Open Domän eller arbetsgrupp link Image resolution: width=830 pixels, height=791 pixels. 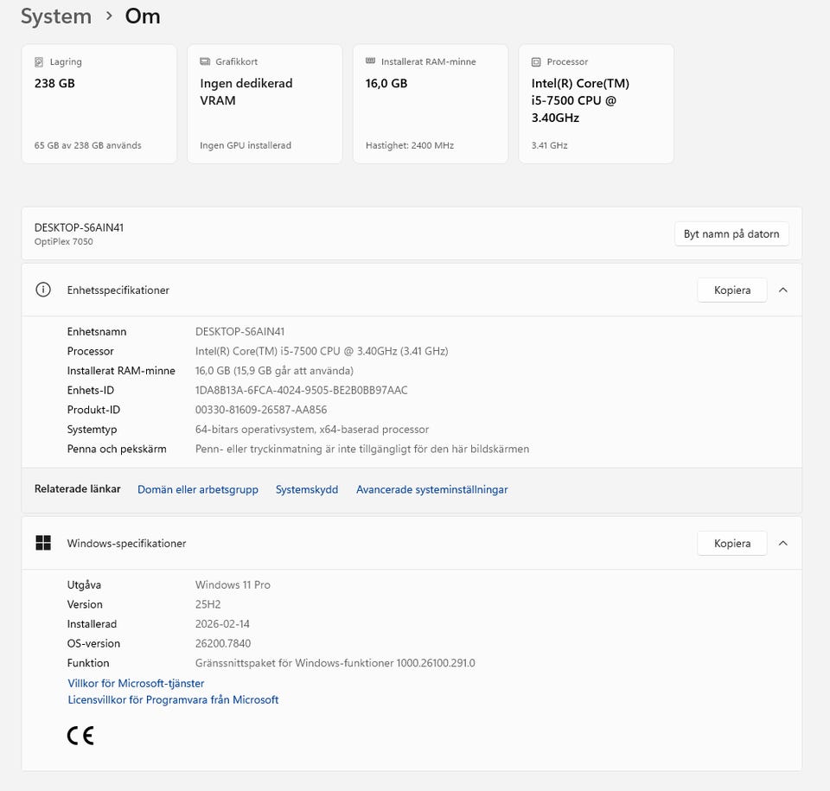pyautogui.click(x=198, y=489)
